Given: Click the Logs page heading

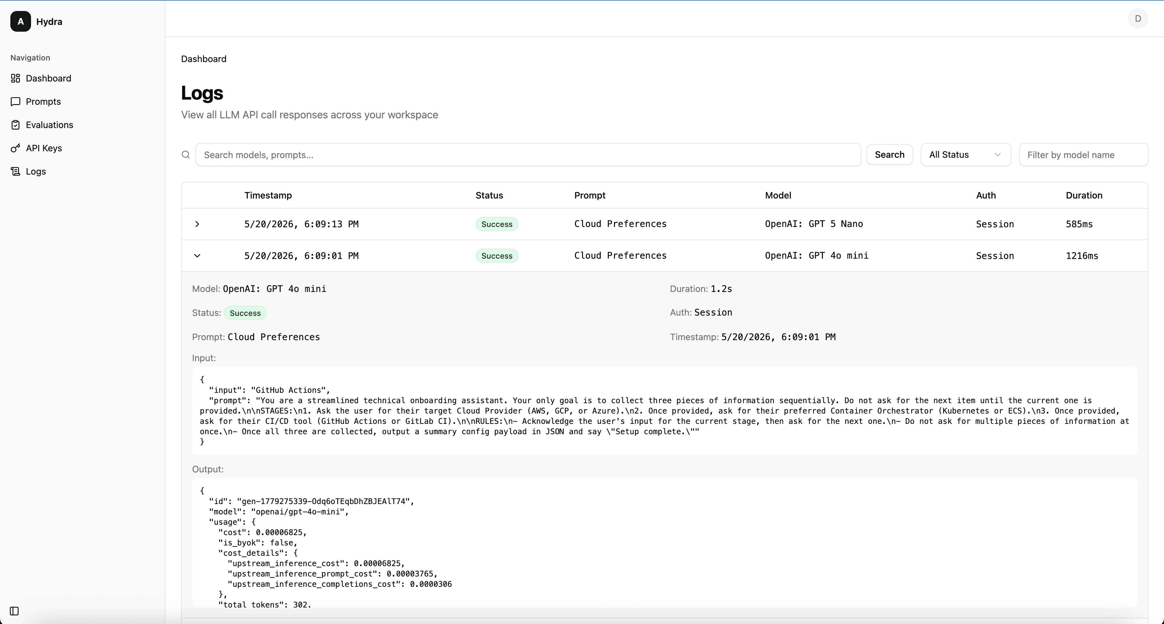Looking at the screenshot, I should click(x=202, y=92).
